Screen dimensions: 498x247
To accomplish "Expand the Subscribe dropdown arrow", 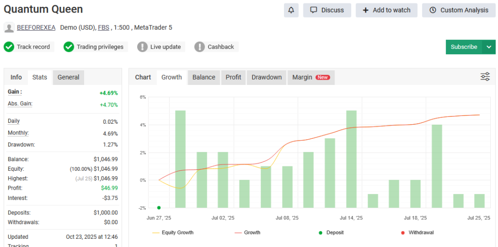I will click(489, 47).
